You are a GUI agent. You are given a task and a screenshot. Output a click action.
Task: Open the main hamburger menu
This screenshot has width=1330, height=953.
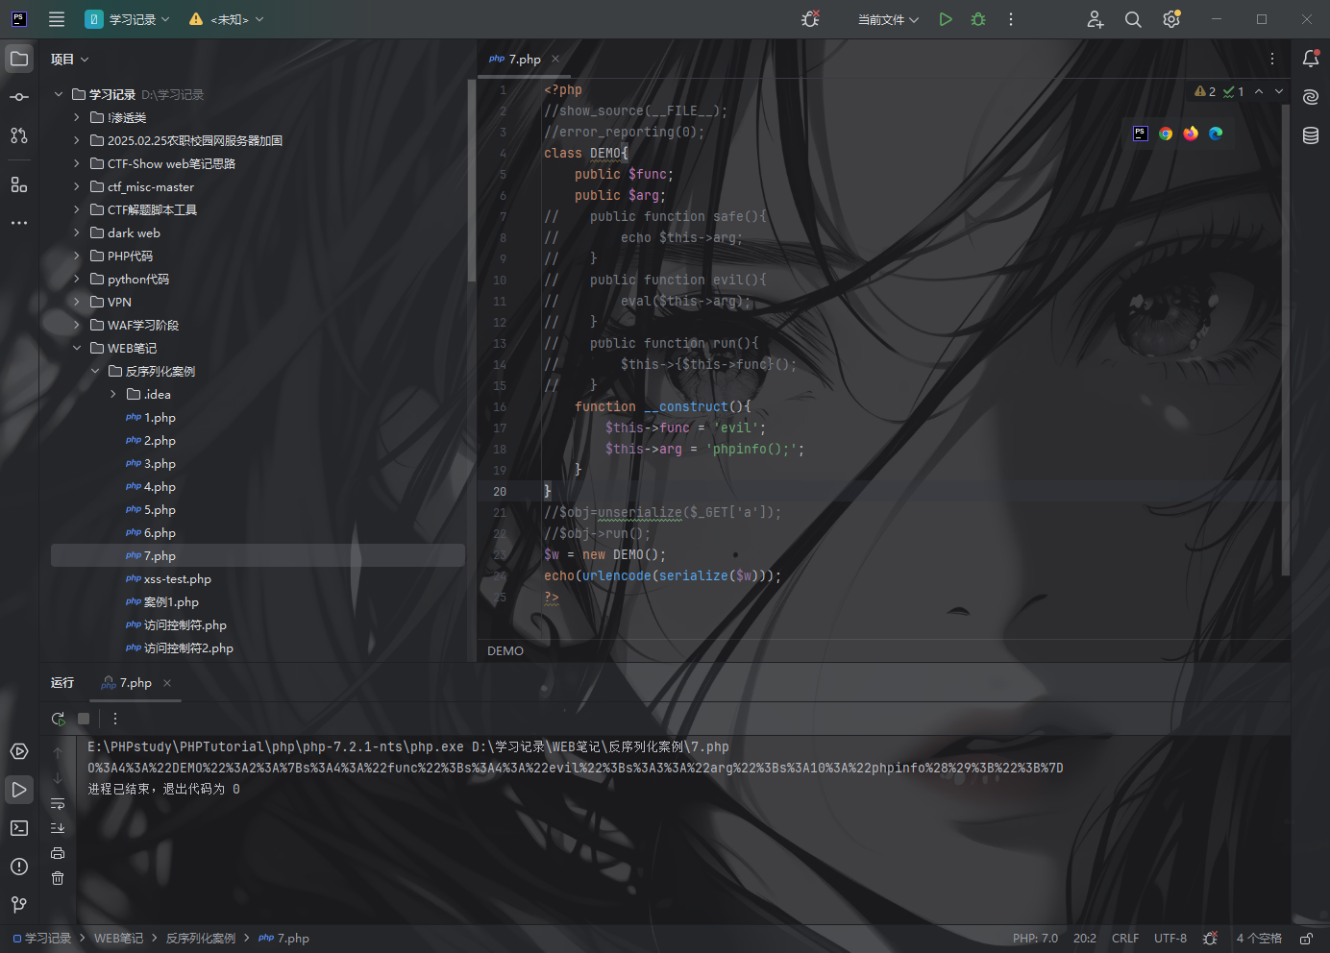tap(57, 19)
